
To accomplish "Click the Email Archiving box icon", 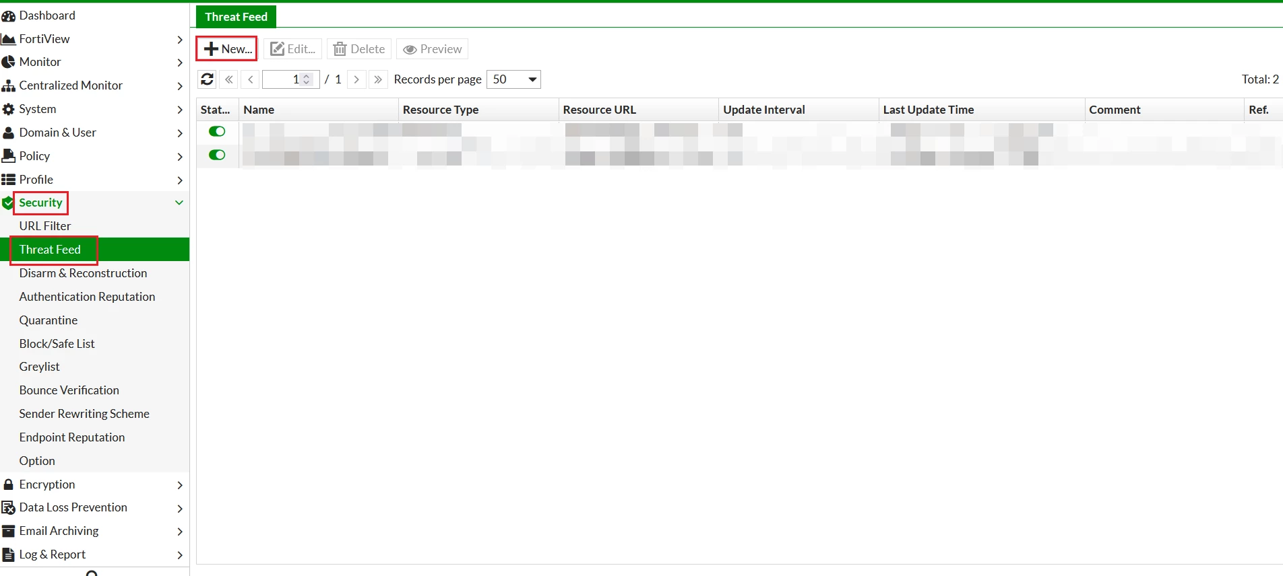I will tap(8, 531).
